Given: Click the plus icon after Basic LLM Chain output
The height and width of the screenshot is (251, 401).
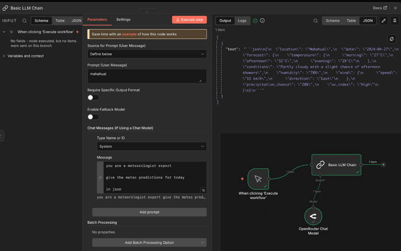Looking at the screenshot, I should (383, 164).
